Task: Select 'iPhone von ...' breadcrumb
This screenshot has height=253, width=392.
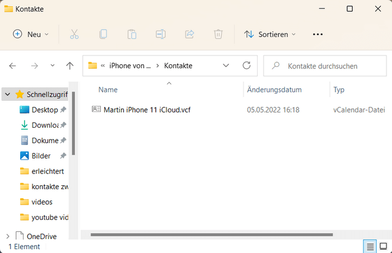Action: pyautogui.click(x=130, y=65)
